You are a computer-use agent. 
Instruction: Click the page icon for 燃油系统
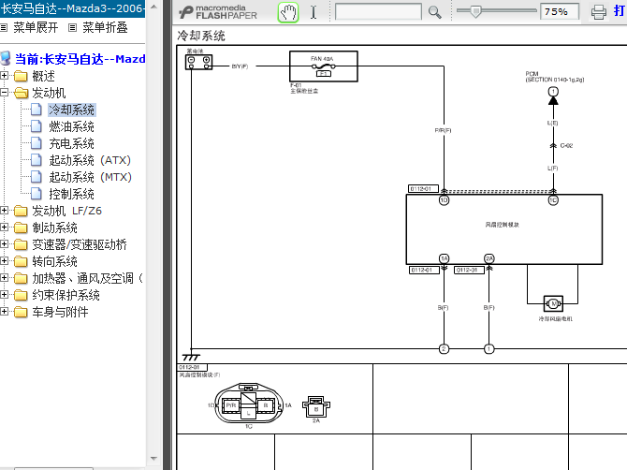tap(36, 126)
